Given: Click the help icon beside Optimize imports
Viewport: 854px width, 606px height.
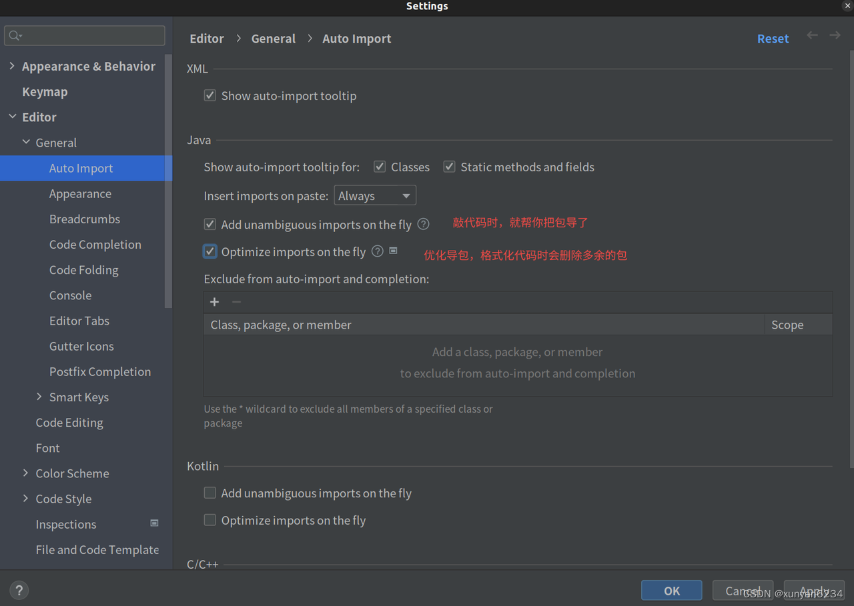Looking at the screenshot, I should [378, 251].
